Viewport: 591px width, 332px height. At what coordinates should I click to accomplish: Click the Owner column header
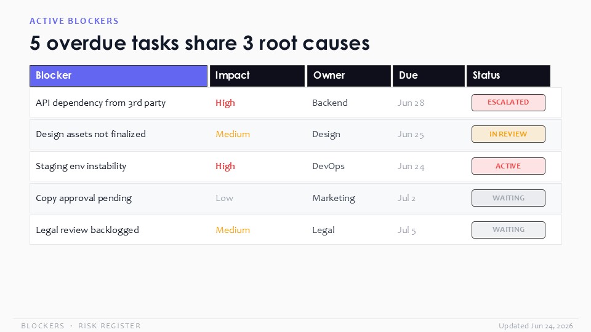pyautogui.click(x=349, y=76)
